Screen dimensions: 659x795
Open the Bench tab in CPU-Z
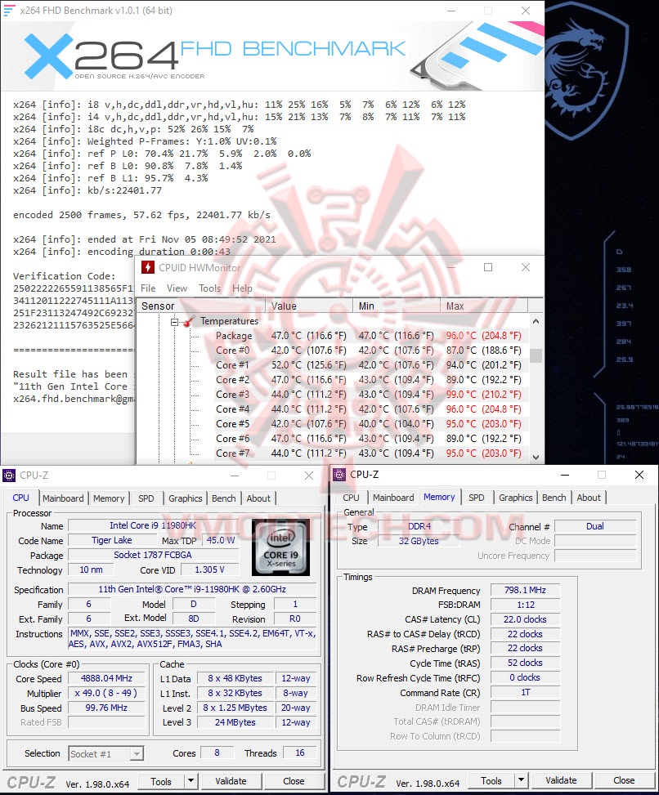[222, 498]
